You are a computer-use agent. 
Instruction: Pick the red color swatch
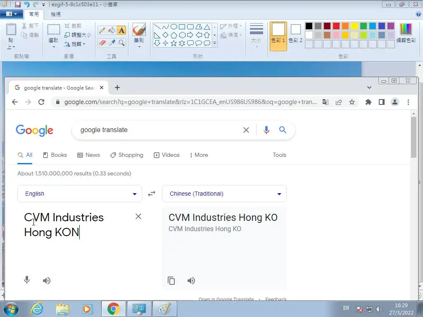tap(336, 26)
